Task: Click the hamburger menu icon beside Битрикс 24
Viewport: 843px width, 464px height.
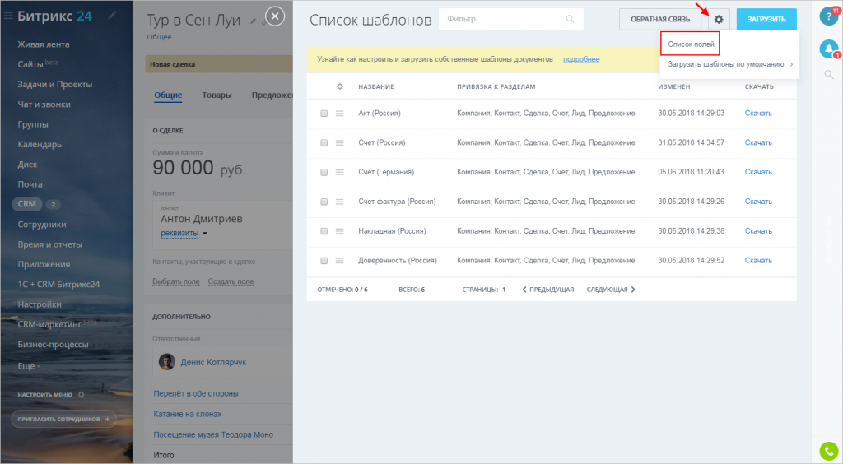Action: pos(8,16)
